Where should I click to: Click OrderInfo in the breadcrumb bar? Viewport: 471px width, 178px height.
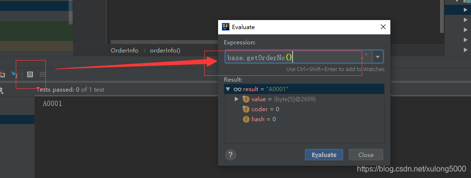pyautogui.click(x=125, y=51)
